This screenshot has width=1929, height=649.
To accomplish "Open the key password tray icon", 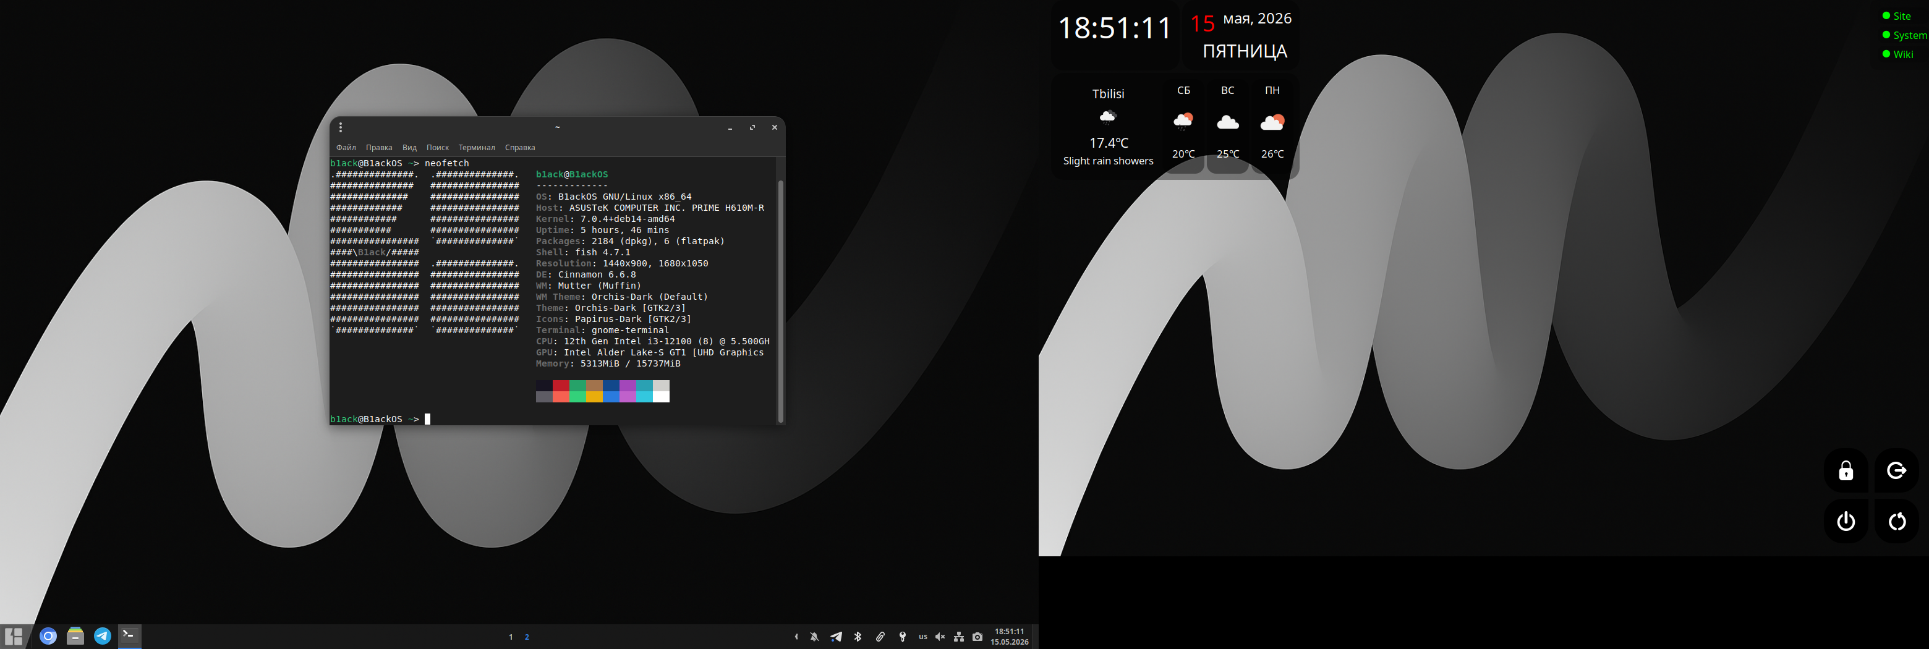I will pyautogui.click(x=902, y=637).
